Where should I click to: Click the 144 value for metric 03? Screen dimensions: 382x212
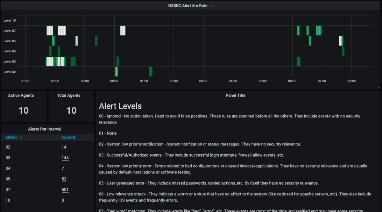point(65,158)
